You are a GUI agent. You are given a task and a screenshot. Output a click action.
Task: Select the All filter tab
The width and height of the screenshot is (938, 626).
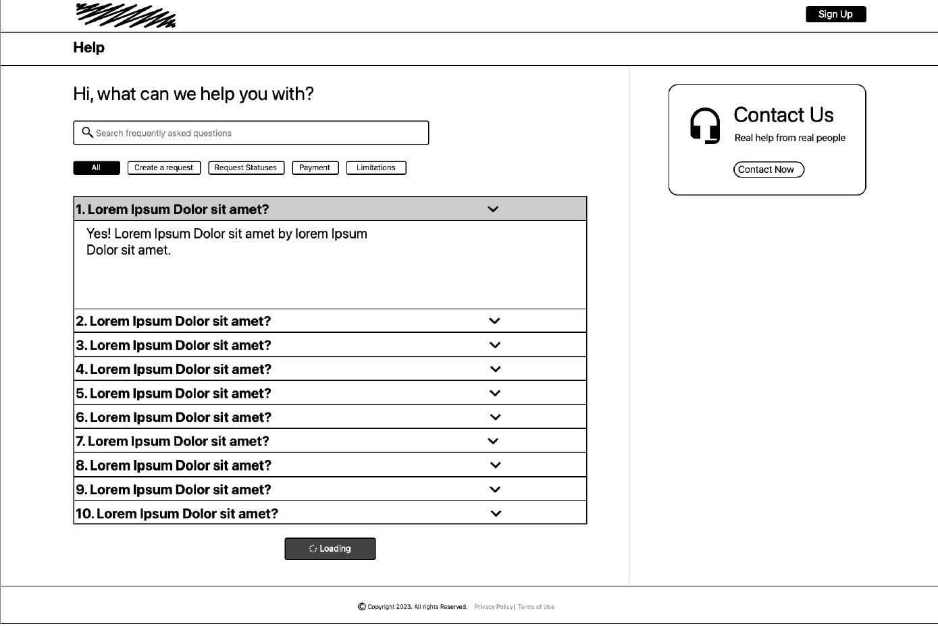pos(97,167)
